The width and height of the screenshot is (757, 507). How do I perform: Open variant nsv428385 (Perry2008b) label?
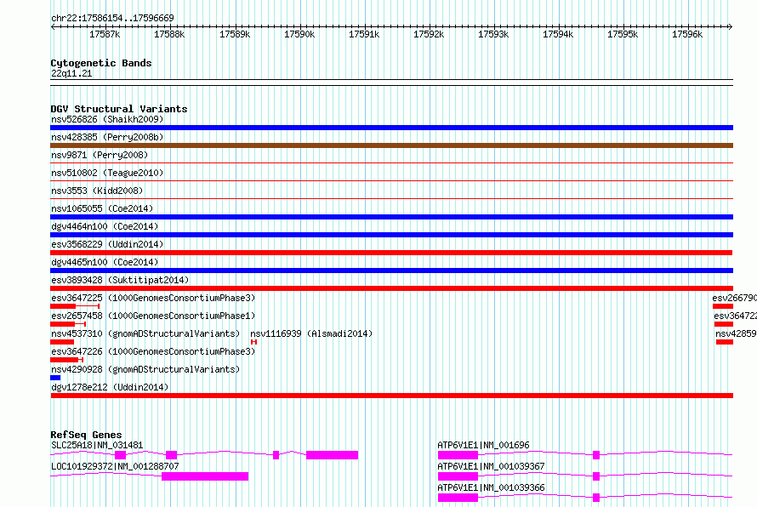click(x=107, y=137)
